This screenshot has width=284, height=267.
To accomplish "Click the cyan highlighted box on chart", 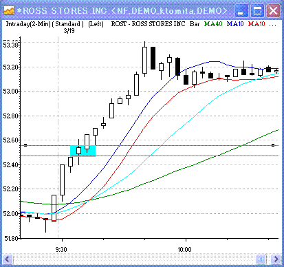I will pyautogui.click(x=83, y=151).
